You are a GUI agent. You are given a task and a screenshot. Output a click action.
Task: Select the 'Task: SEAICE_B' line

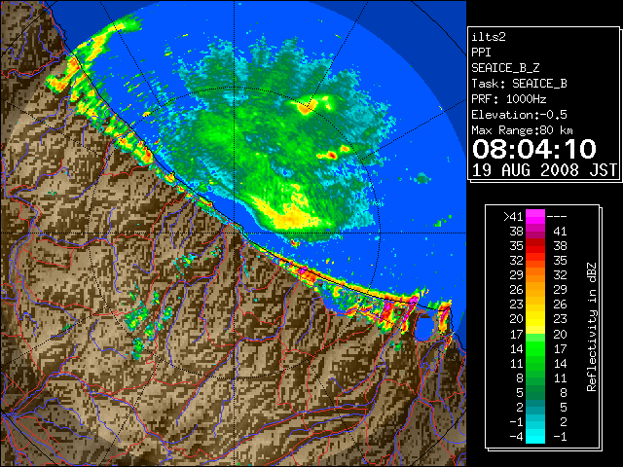coord(519,84)
